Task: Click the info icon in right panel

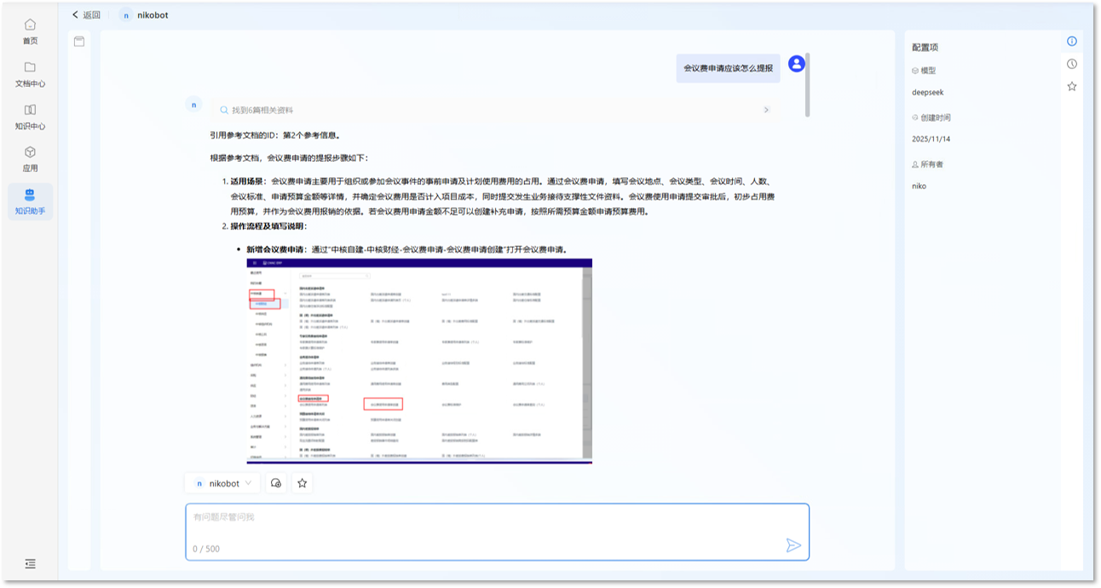Action: tap(1072, 41)
